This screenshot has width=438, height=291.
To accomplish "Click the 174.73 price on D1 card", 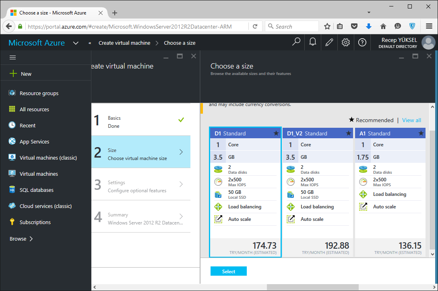I will [x=264, y=245].
